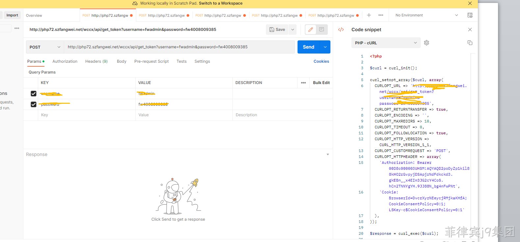Click the Query Params heading
This screenshot has width=520, height=242.
point(42,72)
